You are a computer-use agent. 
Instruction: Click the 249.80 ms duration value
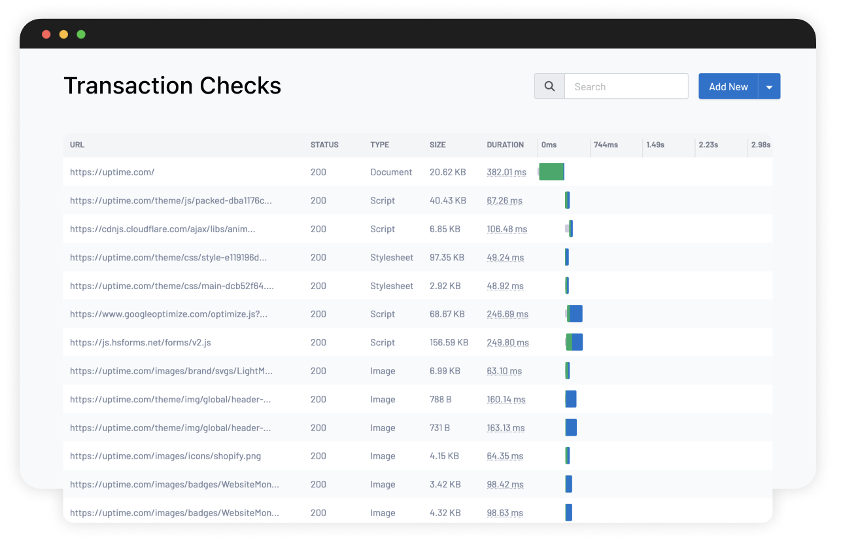507,342
